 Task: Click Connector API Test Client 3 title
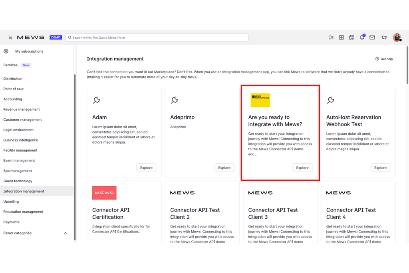pyautogui.click(x=273, y=213)
